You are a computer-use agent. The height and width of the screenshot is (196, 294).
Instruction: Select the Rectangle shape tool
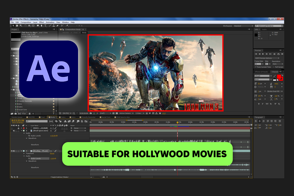[x=38, y=26]
